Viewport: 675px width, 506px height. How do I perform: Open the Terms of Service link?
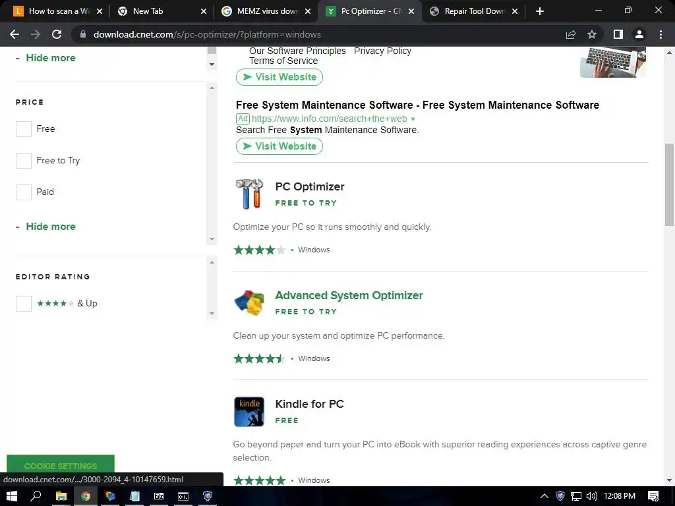(x=283, y=61)
